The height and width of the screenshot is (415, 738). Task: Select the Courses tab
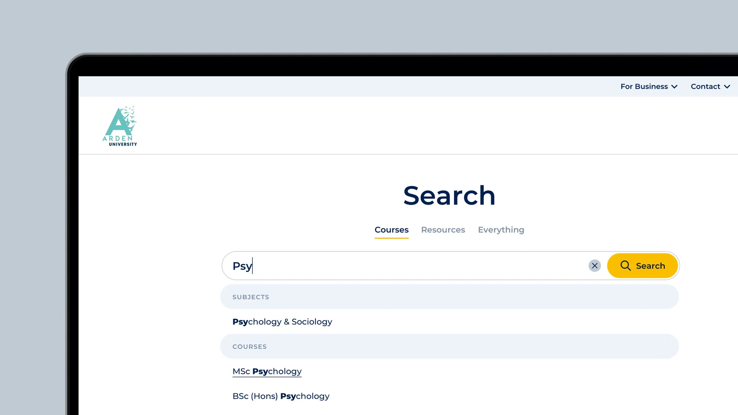pos(391,230)
